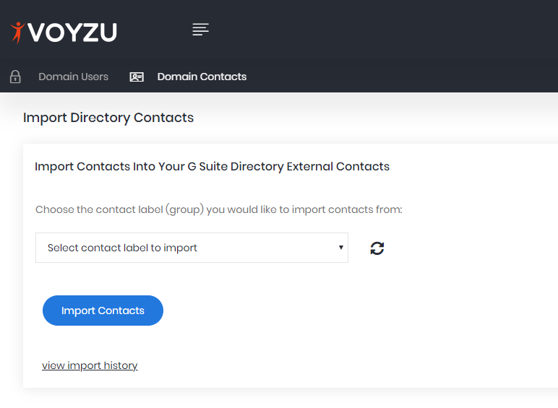Click the orange figure in the Voyzu logo
This screenshot has height=408, width=558.
[17, 32]
